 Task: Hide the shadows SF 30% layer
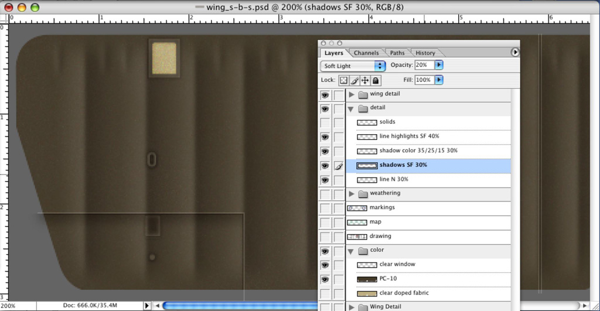point(325,166)
